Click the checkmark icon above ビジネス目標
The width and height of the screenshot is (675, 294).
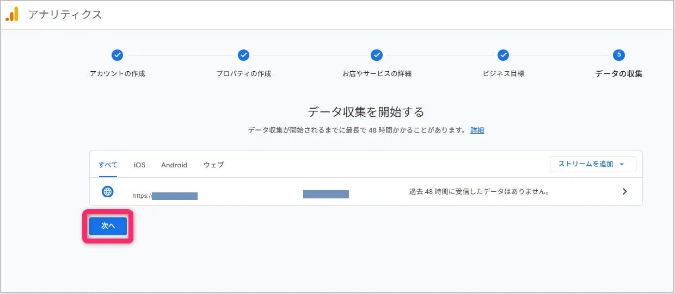504,55
